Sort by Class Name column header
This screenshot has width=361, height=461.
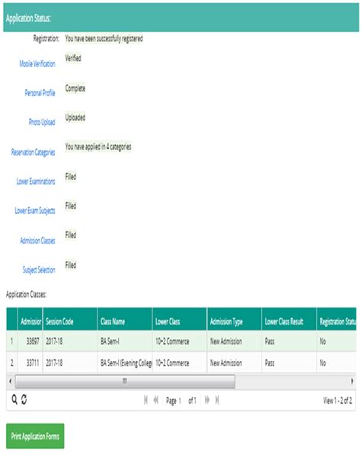[x=125, y=319]
